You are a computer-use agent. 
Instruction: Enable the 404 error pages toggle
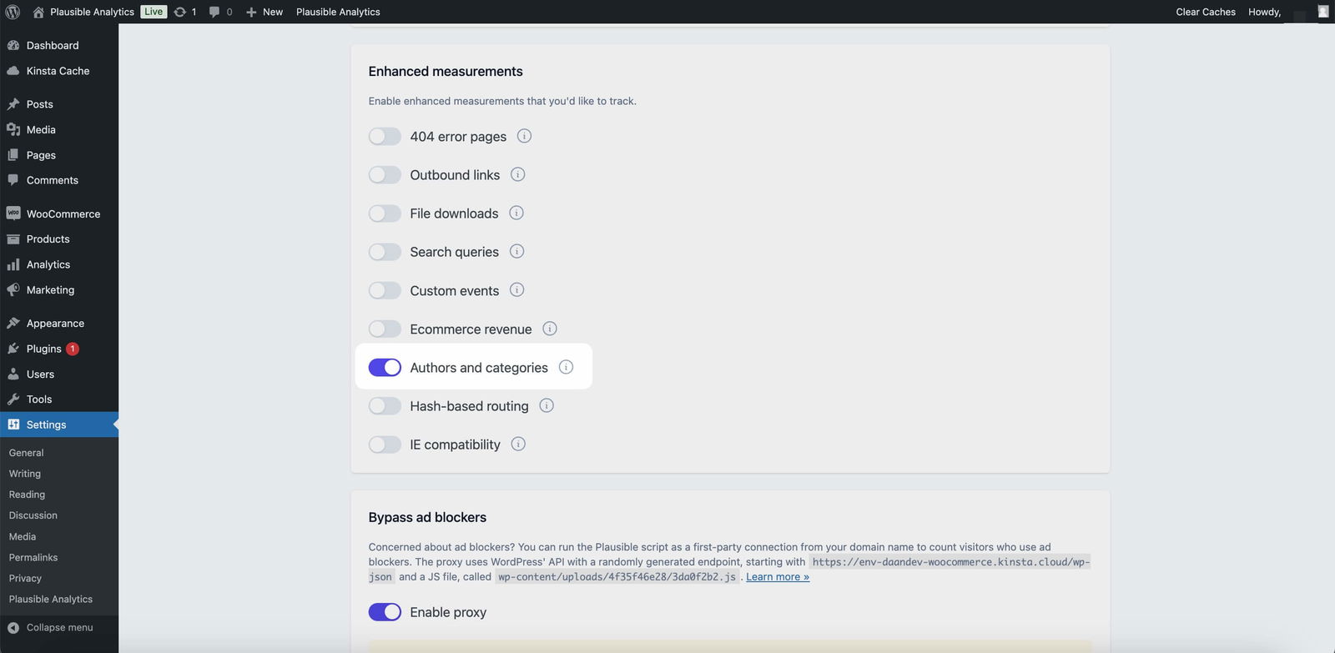click(x=385, y=136)
